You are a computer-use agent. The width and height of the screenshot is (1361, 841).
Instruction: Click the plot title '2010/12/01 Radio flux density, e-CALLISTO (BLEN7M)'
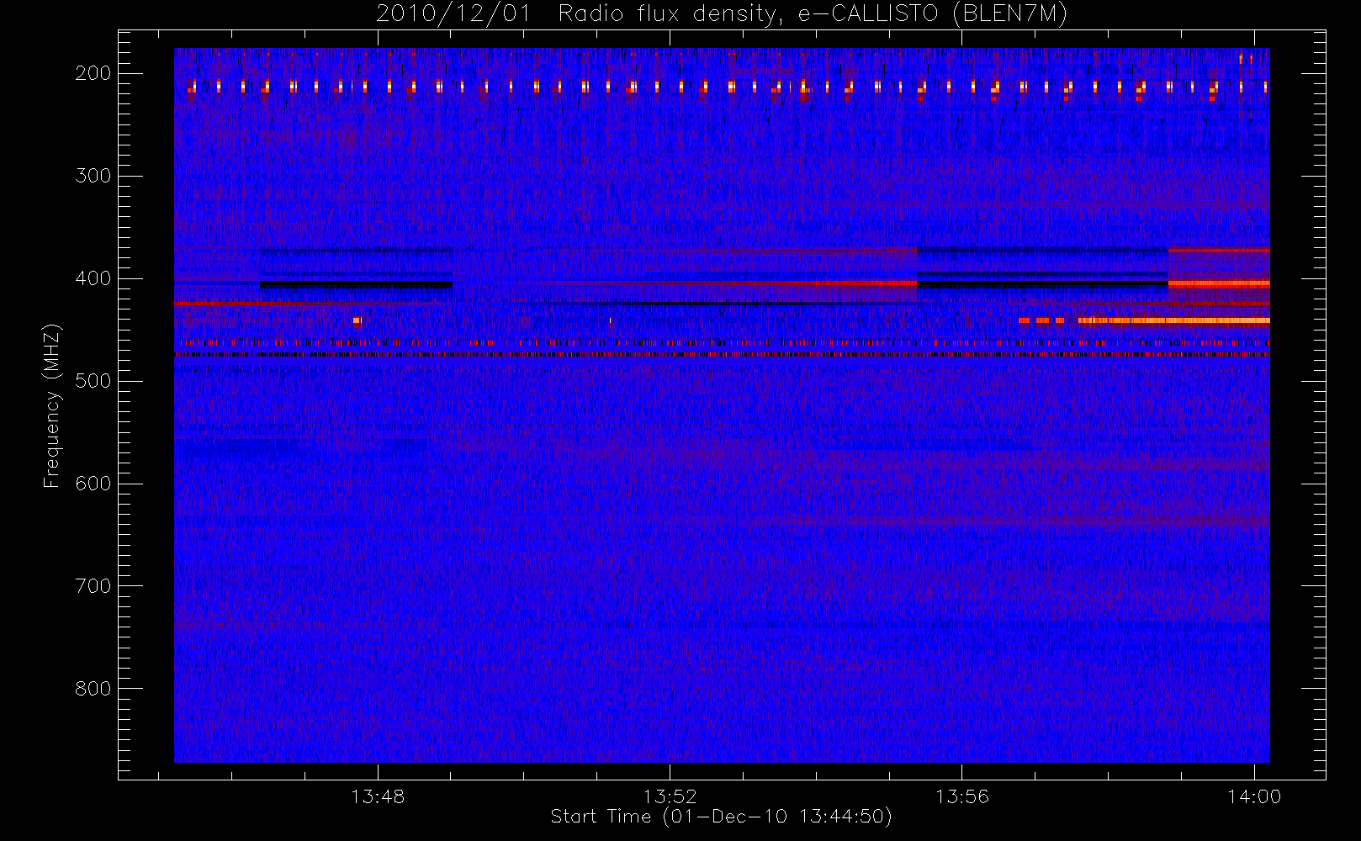[x=722, y=14]
